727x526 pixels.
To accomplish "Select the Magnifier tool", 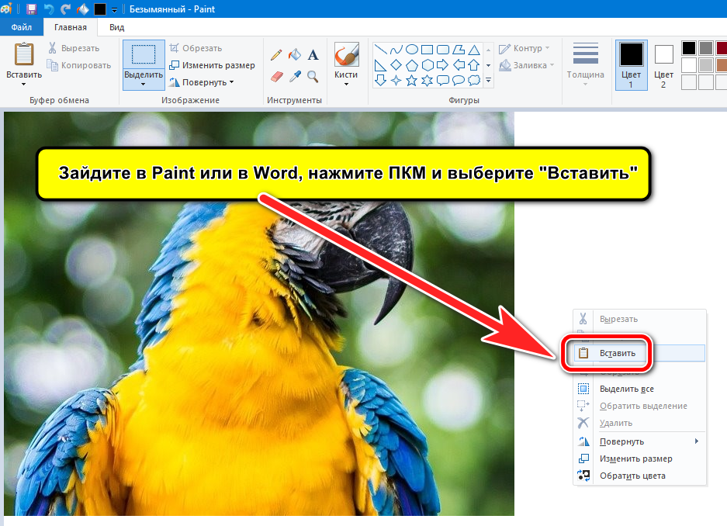I will (x=313, y=76).
